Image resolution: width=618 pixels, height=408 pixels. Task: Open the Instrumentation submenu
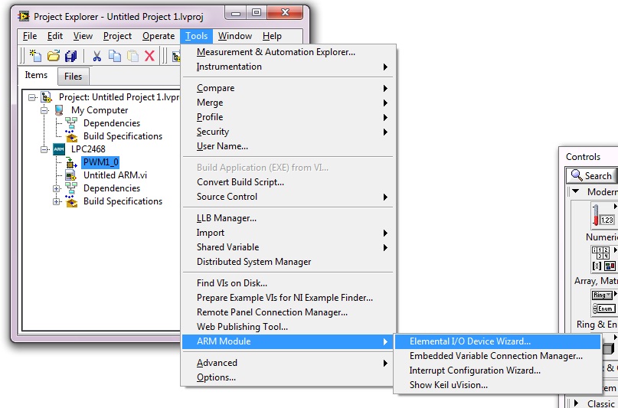click(289, 67)
